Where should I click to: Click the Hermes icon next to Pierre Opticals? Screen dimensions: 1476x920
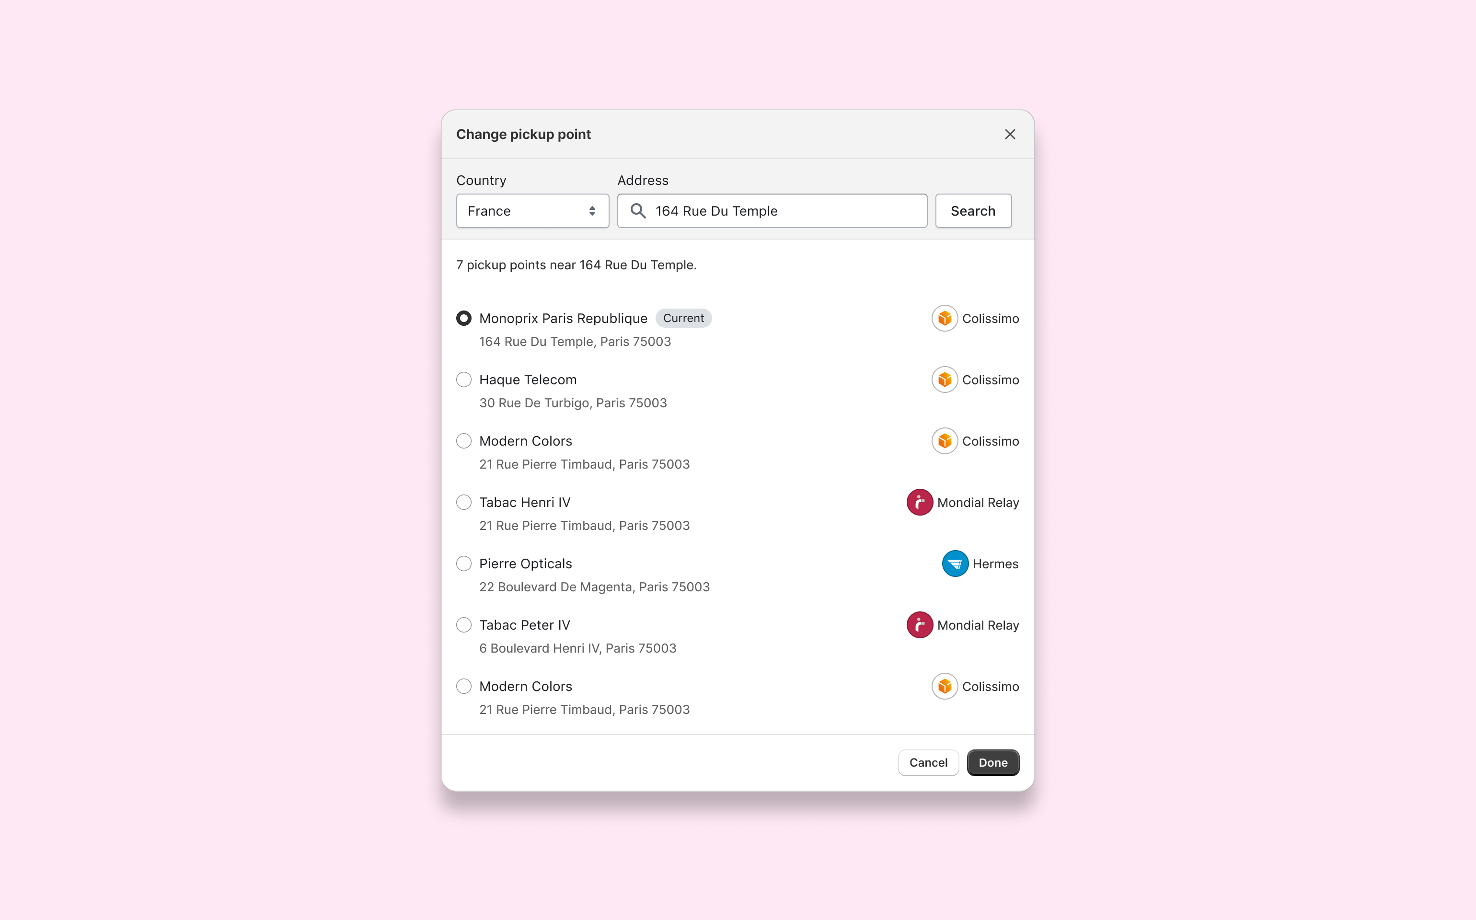[955, 563]
